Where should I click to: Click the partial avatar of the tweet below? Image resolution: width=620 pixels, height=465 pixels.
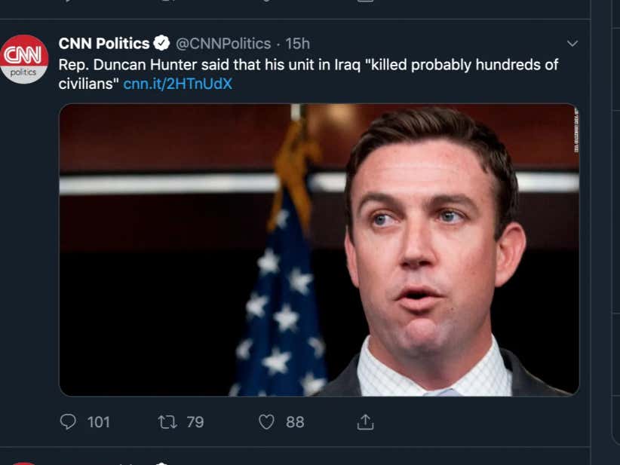pyautogui.click(x=25, y=461)
